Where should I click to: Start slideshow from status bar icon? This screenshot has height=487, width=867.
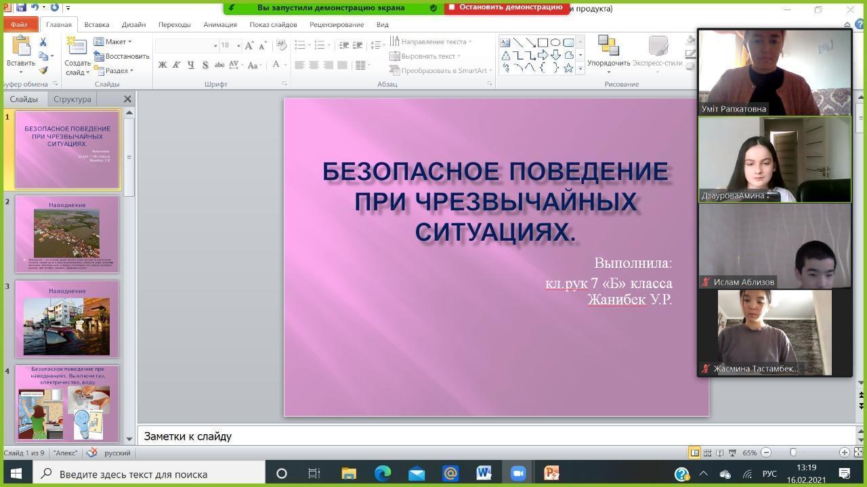click(x=732, y=453)
